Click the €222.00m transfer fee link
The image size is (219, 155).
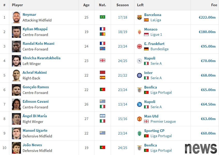click(207, 17)
